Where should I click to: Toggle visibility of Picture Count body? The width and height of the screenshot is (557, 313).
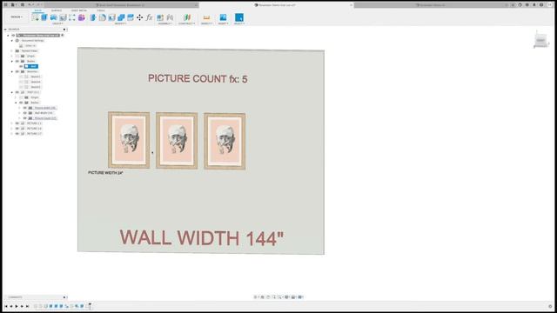coord(25,118)
